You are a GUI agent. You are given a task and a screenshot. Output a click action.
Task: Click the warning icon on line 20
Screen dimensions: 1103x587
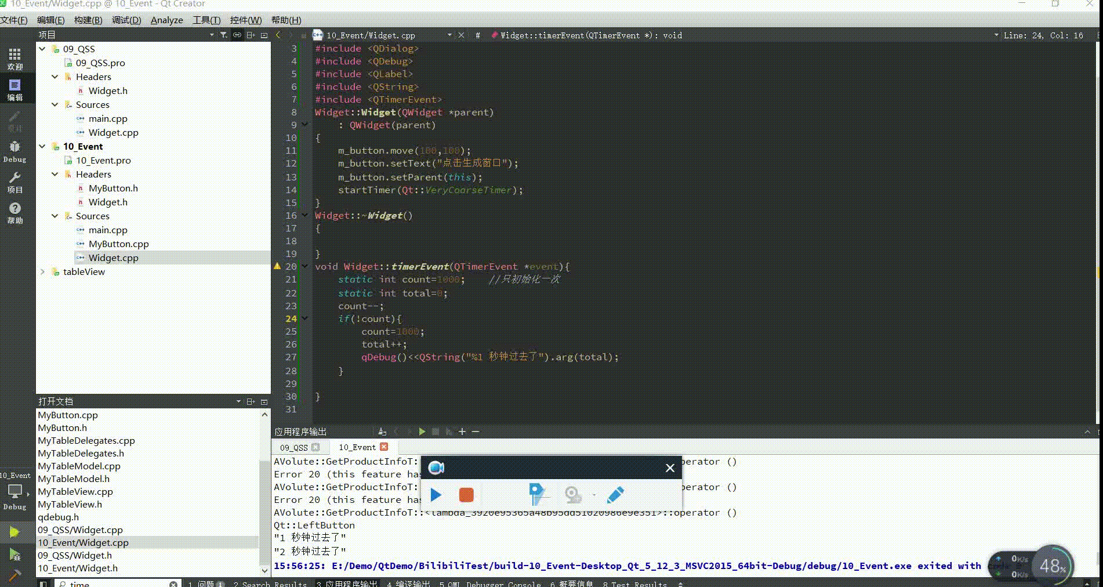pyautogui.click(x=277, y=267)
